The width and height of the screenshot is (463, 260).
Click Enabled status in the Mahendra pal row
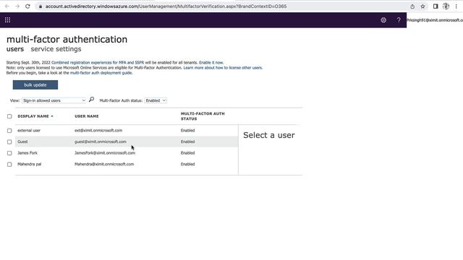coord(188,164)
